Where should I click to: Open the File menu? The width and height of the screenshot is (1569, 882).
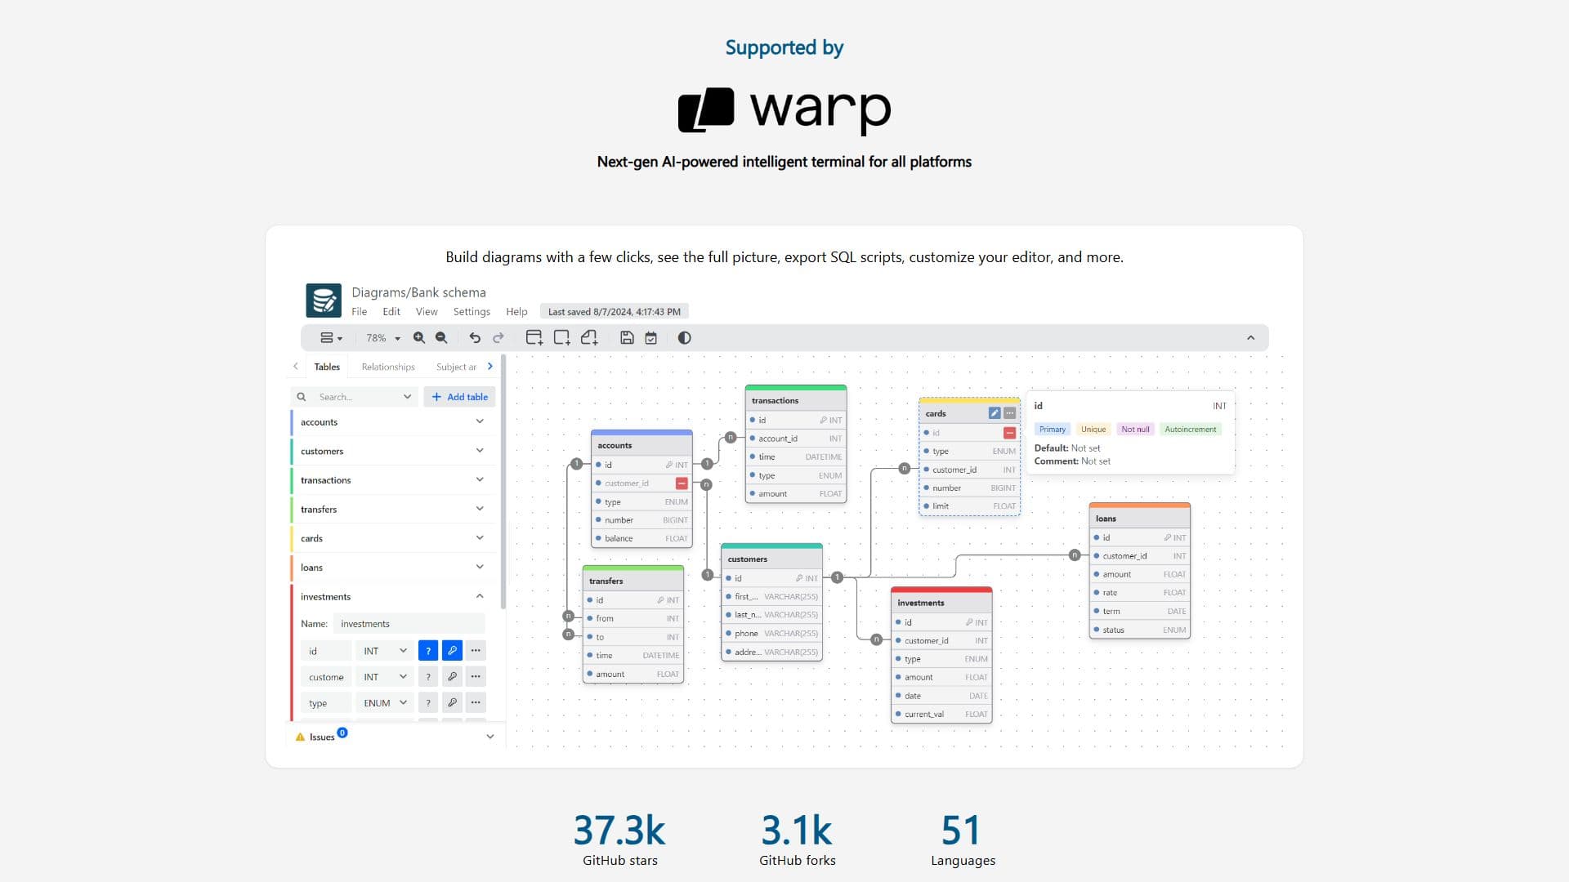359,312
